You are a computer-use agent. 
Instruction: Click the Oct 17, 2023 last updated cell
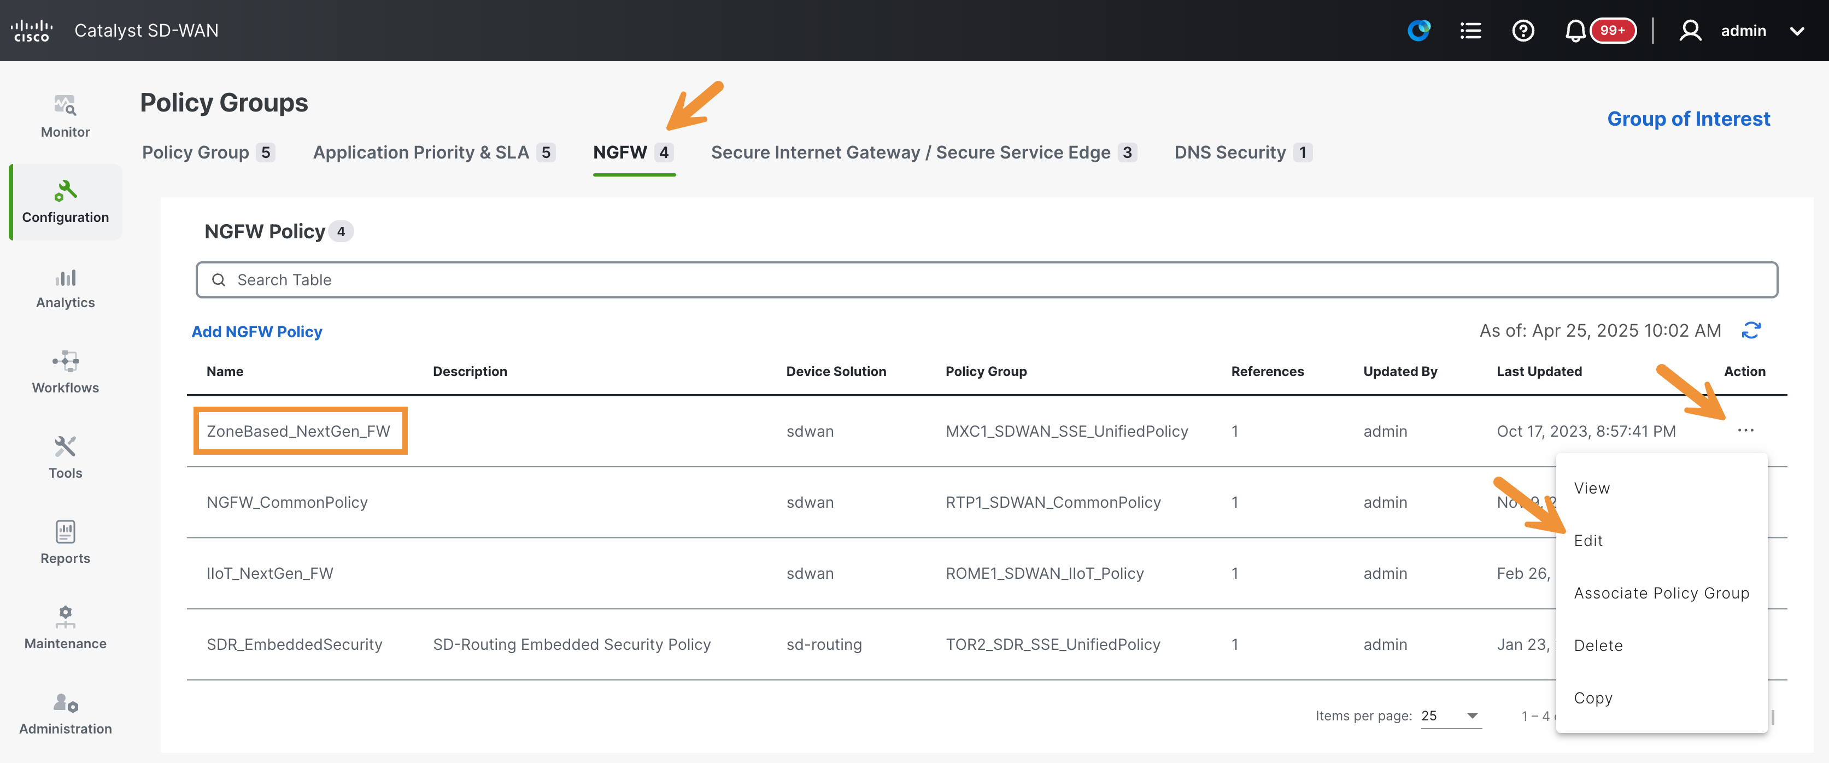pos(1586,432)
